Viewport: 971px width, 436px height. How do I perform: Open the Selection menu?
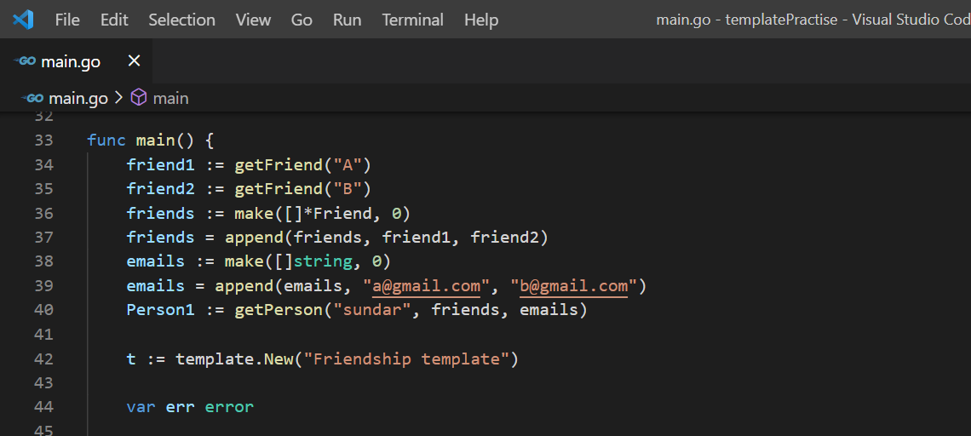pyautogui.click(x=182, y=20)
